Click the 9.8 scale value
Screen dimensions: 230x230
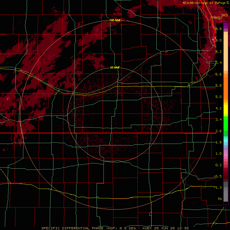pos(218,29)
